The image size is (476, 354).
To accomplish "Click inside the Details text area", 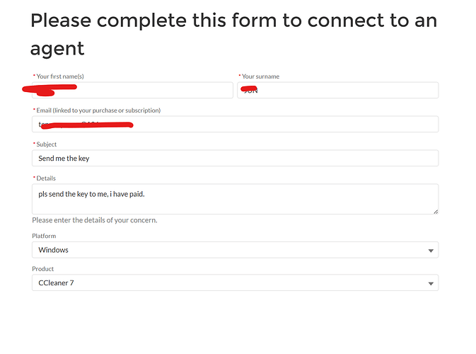I will coord(235,200).
